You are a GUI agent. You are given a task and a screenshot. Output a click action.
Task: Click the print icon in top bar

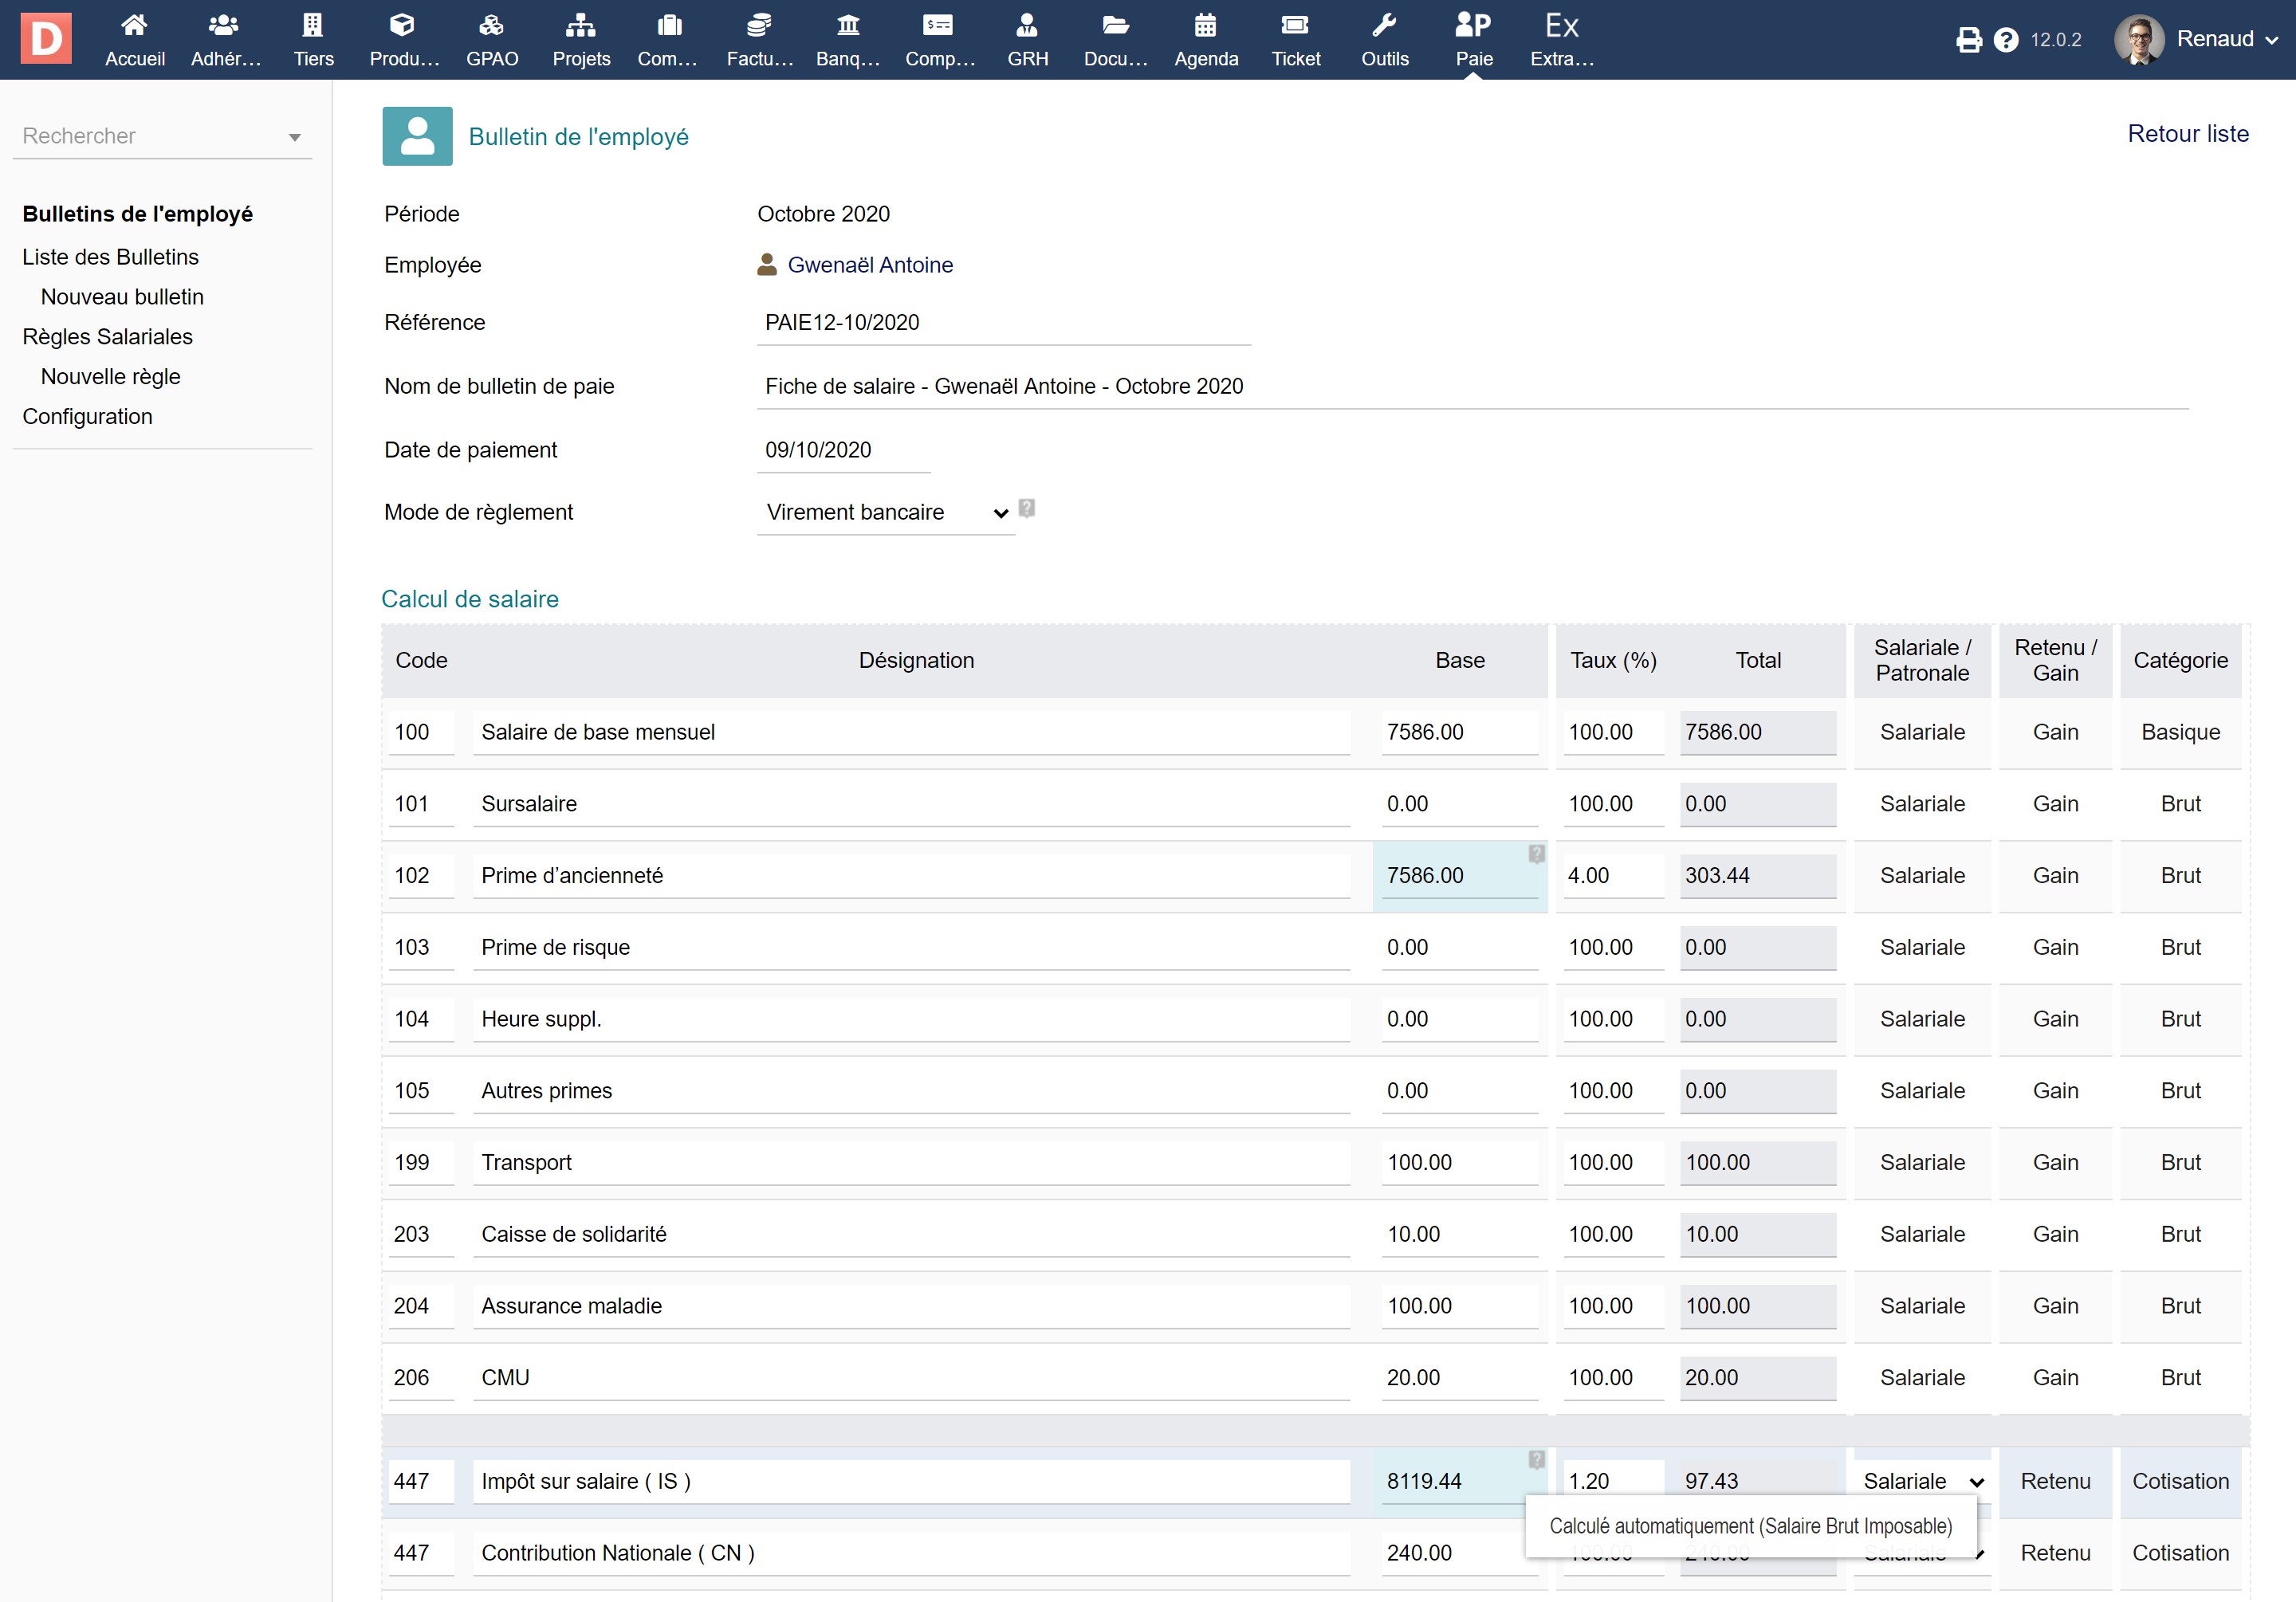(1968, 40)
